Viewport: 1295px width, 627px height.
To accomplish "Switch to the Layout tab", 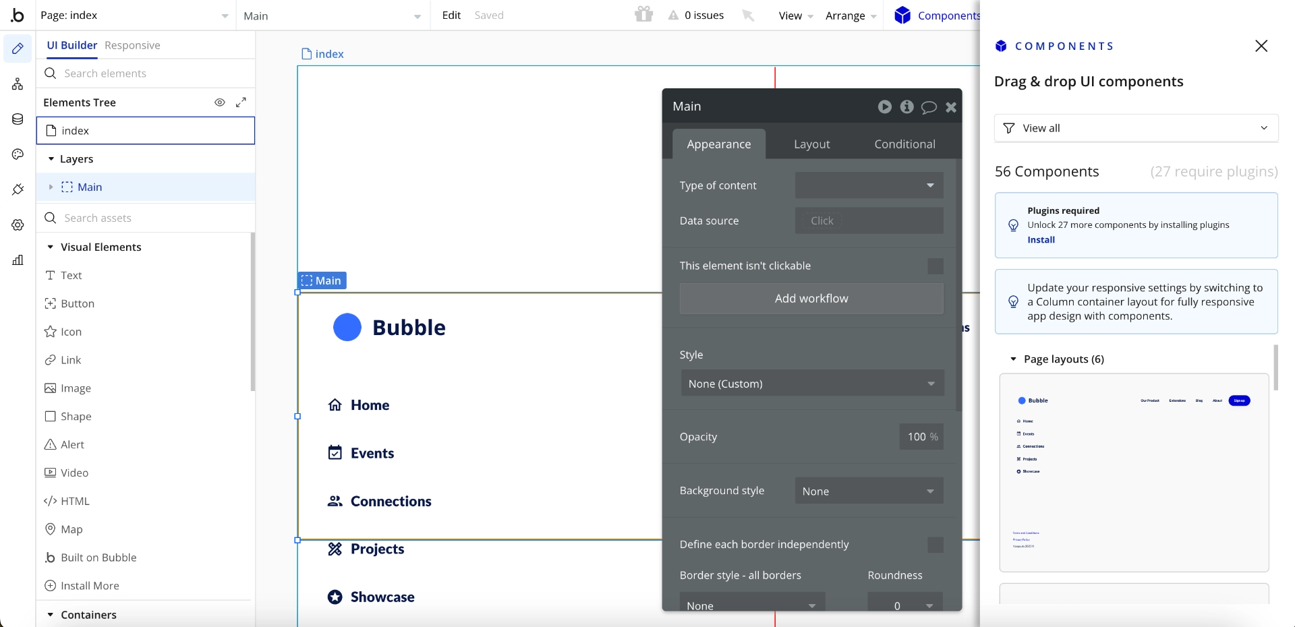I will [x=811, y=144].
